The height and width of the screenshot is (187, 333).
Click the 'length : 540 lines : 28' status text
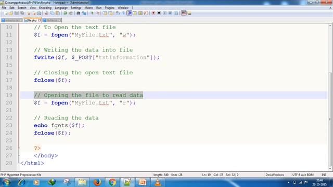pyautogui.click(x=168, y=175)
